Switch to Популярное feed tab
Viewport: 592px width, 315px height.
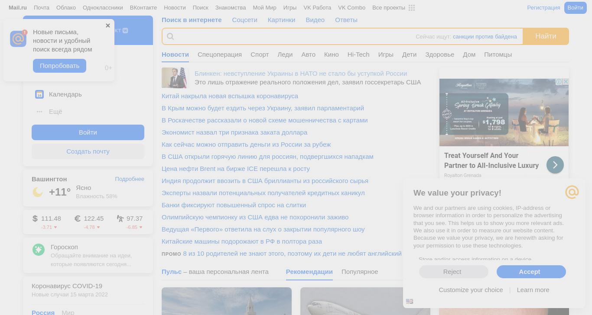(x=360, y=272)
